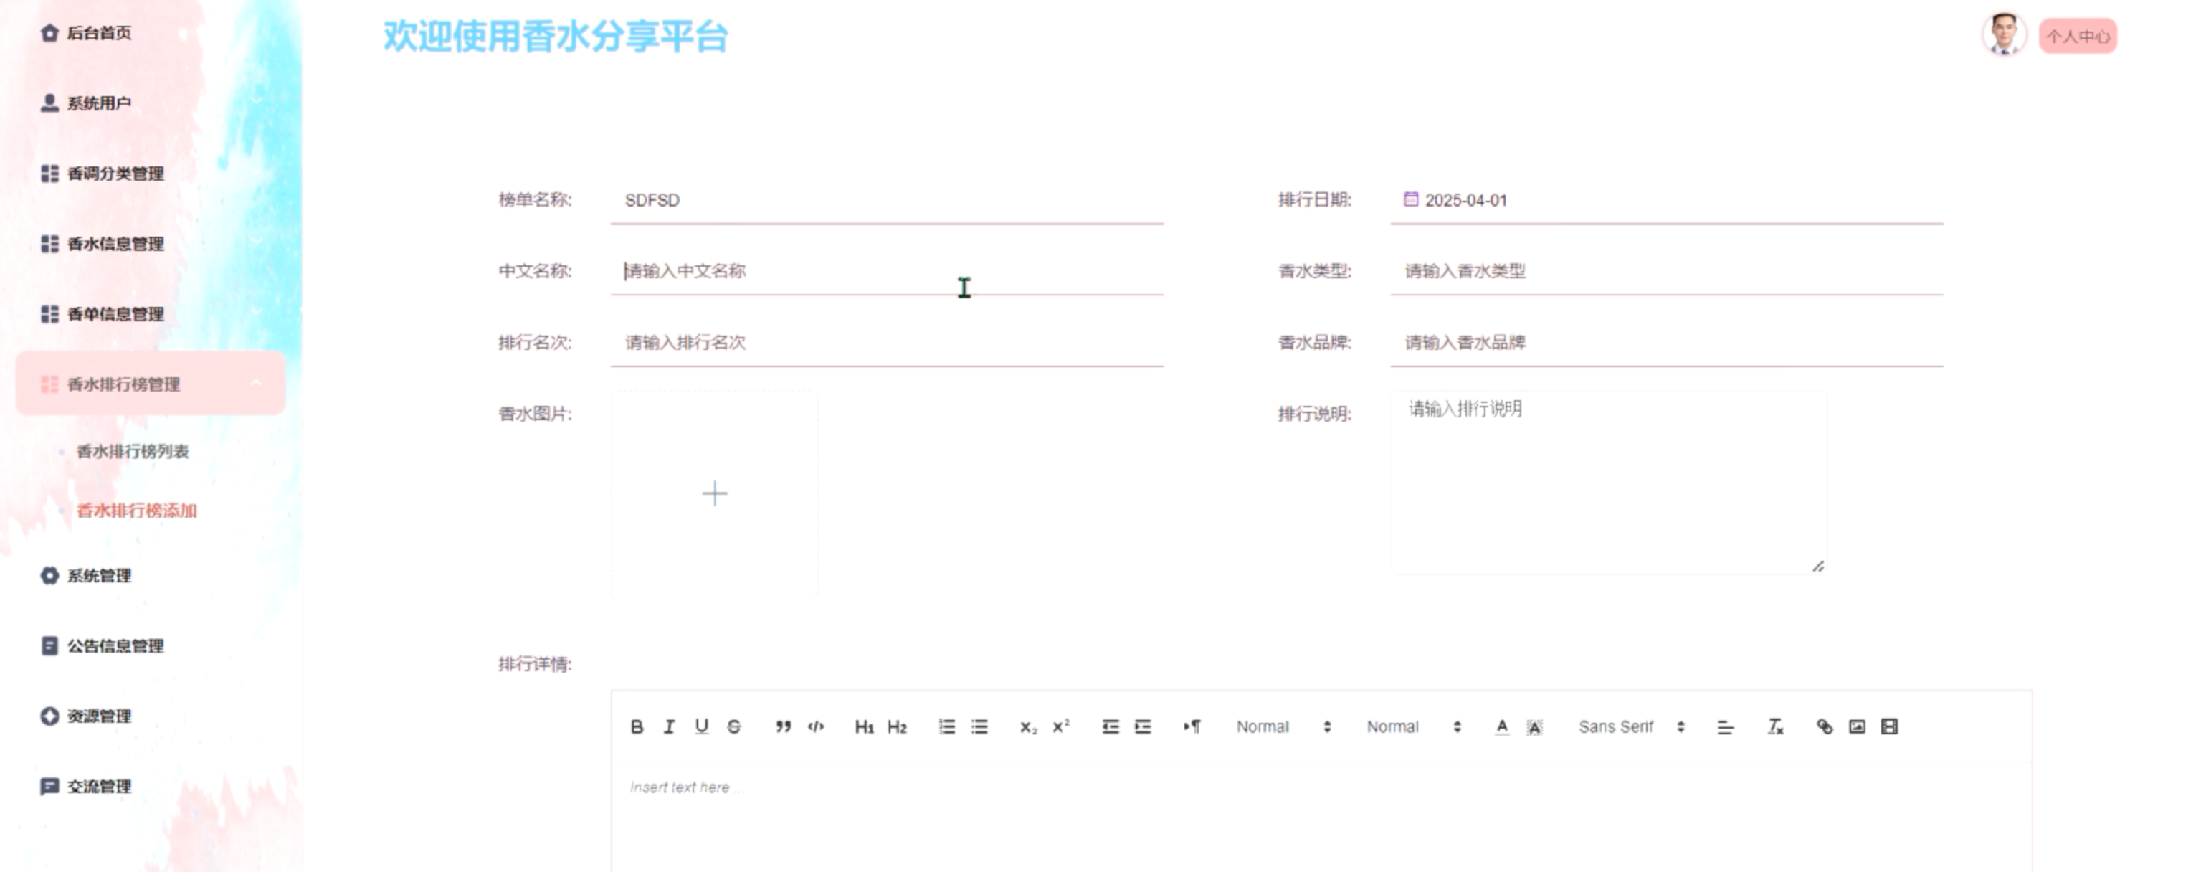
Task: Apply italic formatting in editor toolbar
Action: pos(669,726)
